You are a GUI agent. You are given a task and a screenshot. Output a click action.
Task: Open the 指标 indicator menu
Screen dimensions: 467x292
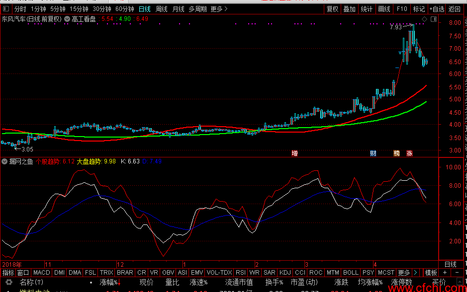click(x=8, y=272)
